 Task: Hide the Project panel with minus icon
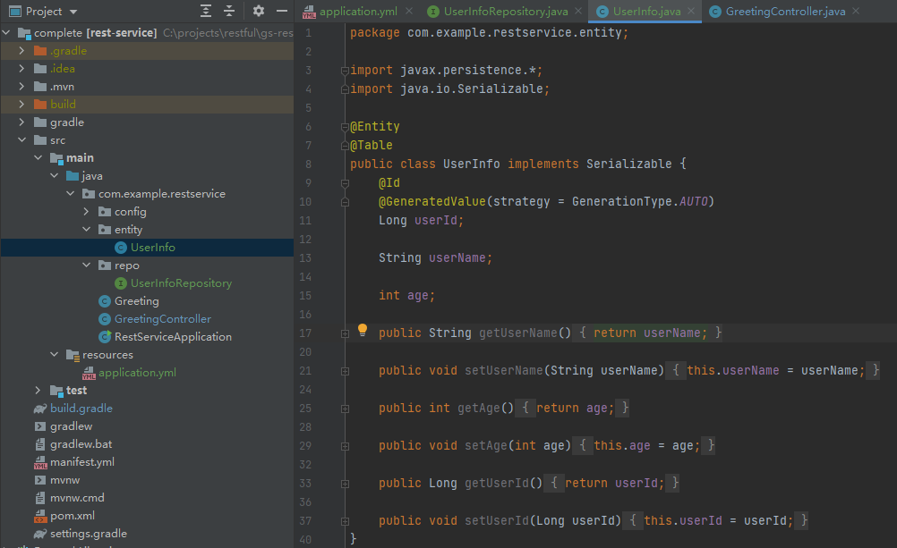coord(281,11)
